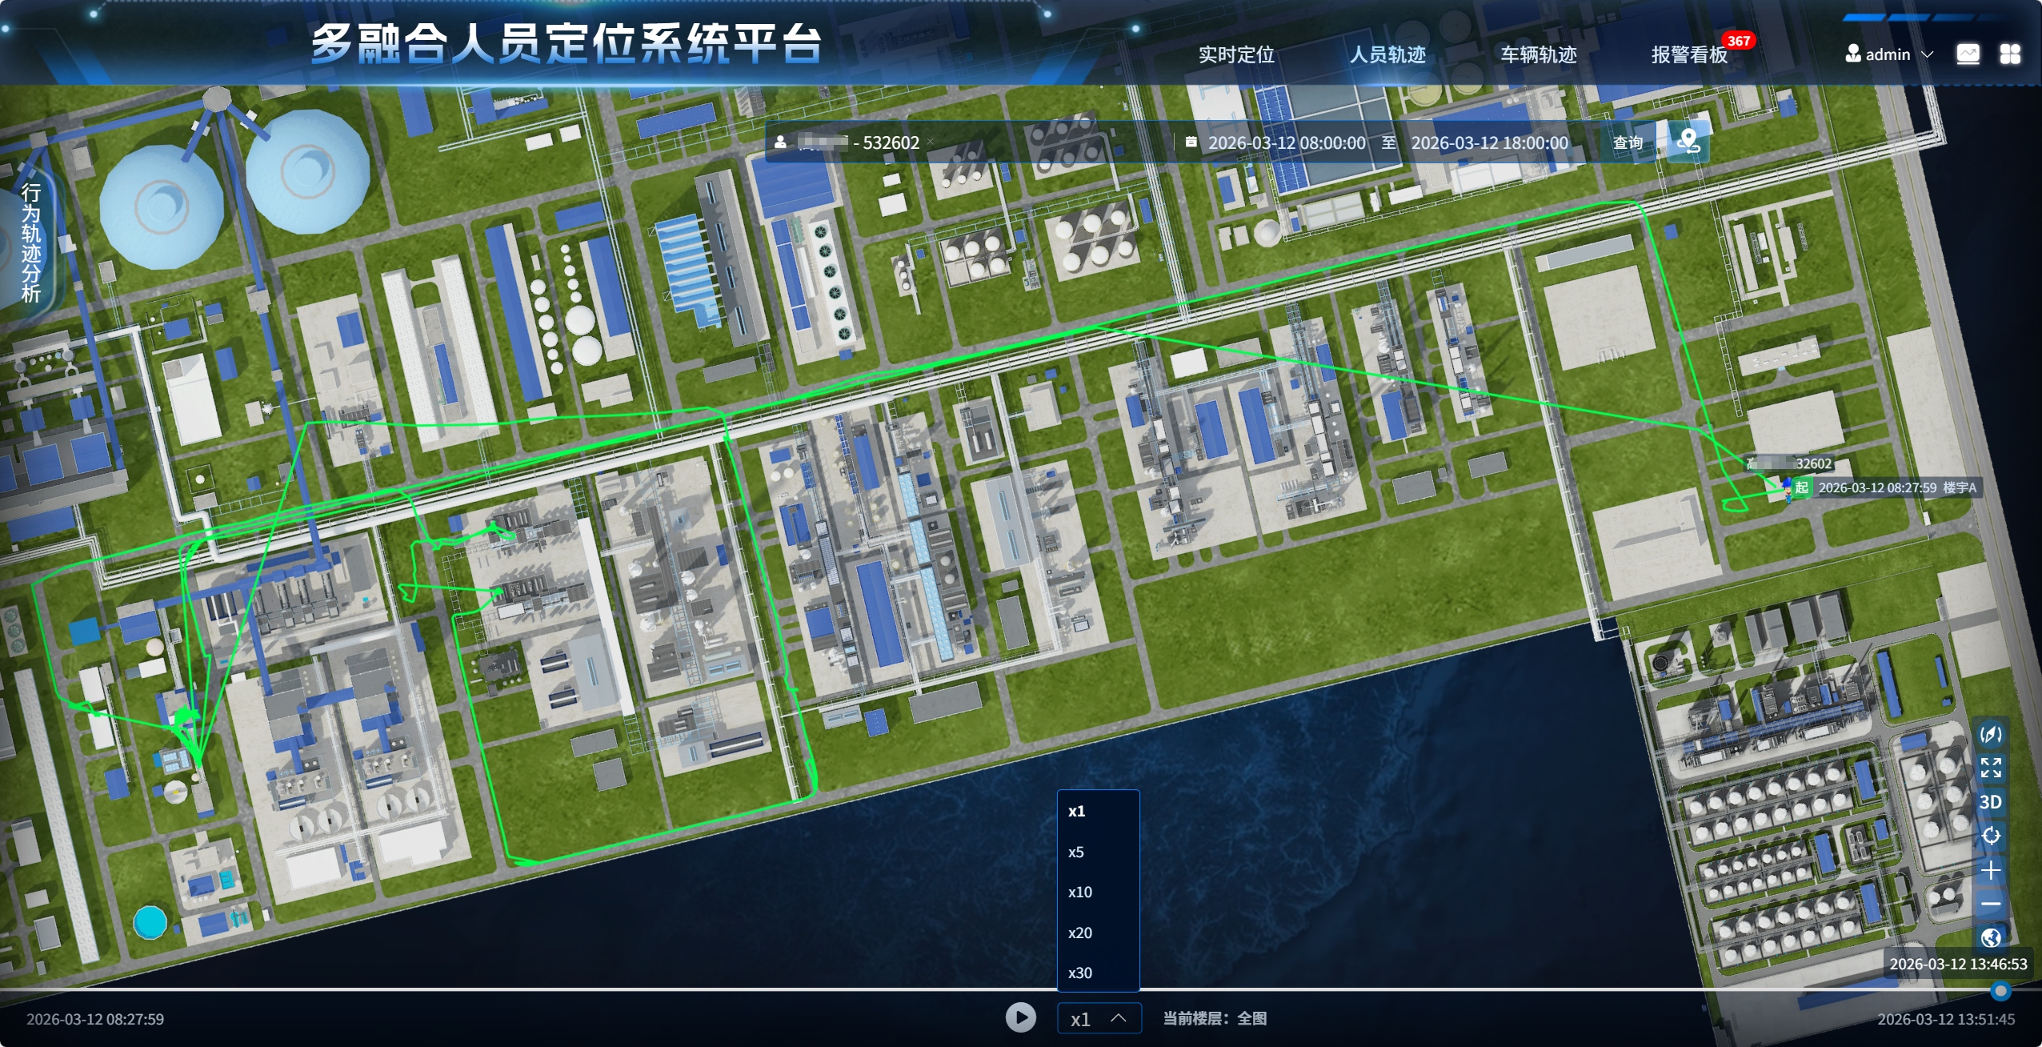Viewport: 2042px width, 1047px height.
Task: Choose x30 playback speed
Action: click(1079, 973)
